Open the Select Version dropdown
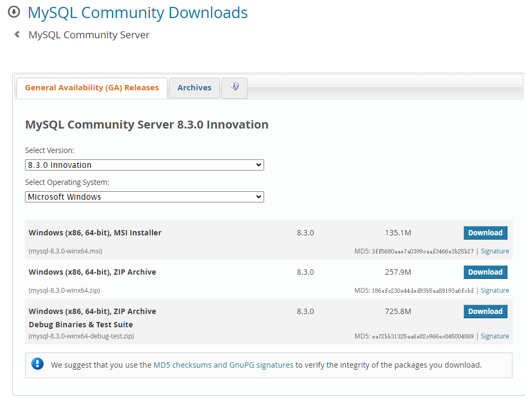 pyautogui.click(x=145, y=165)
